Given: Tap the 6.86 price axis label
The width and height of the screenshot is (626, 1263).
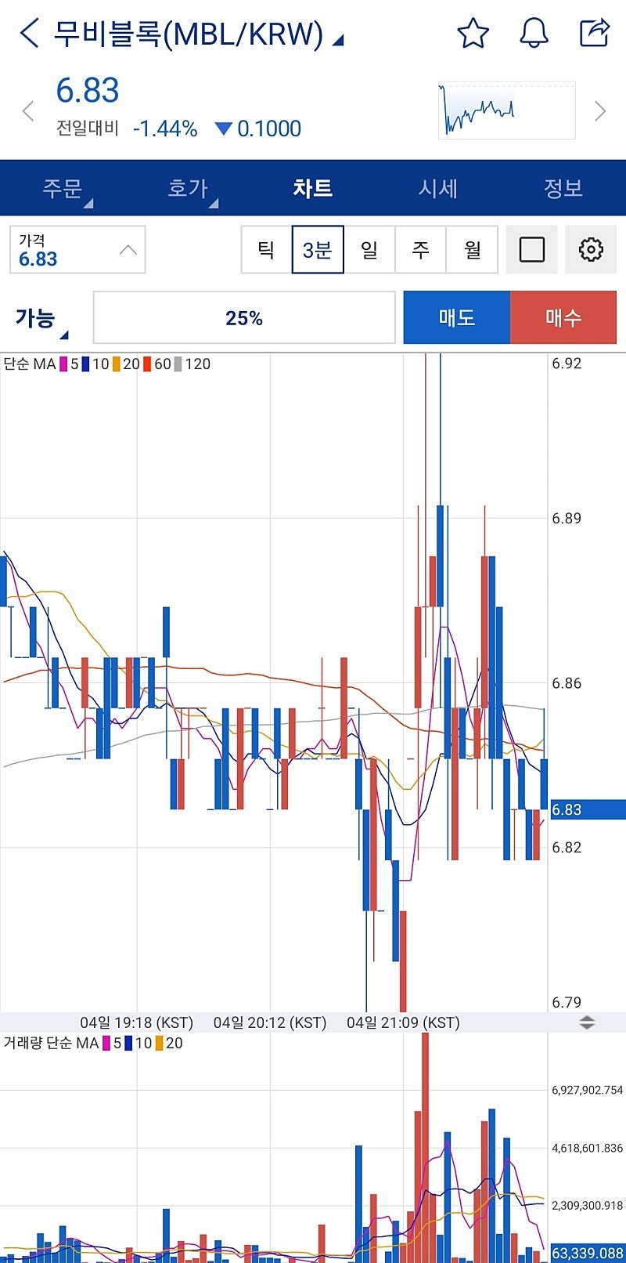Looking at the screenshot, I should click(x=567, y=683).
